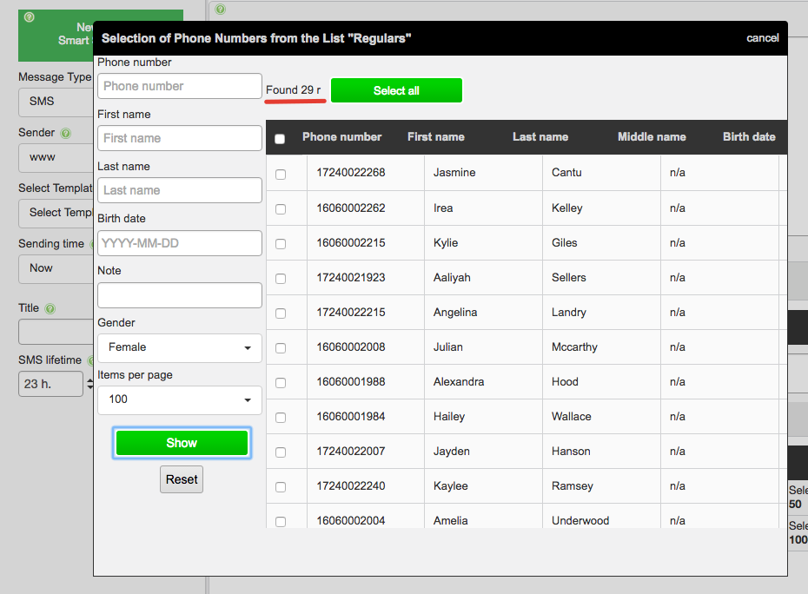The image size is (808, 594).
Task: Check the box for Jayden Hanson
Action: (281, 452)
